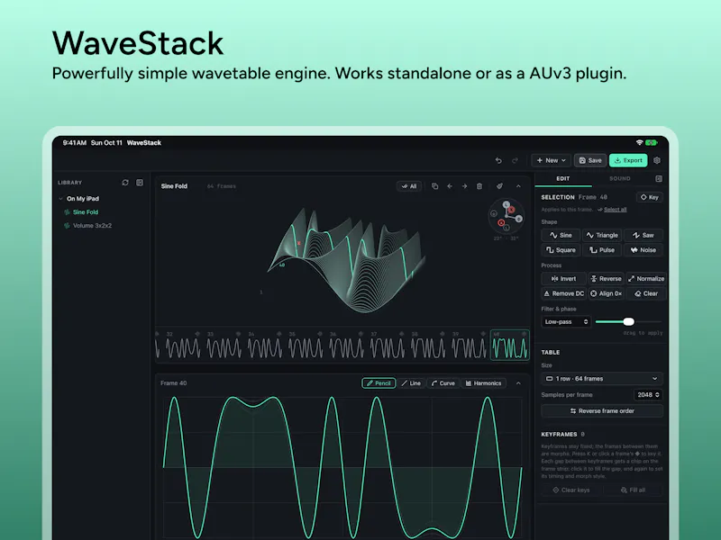
Task: Move frame right with arrow icon
Action: (464, 186)
